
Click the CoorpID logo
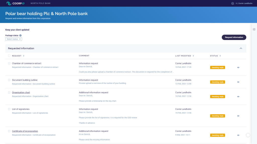pos(15,3)
